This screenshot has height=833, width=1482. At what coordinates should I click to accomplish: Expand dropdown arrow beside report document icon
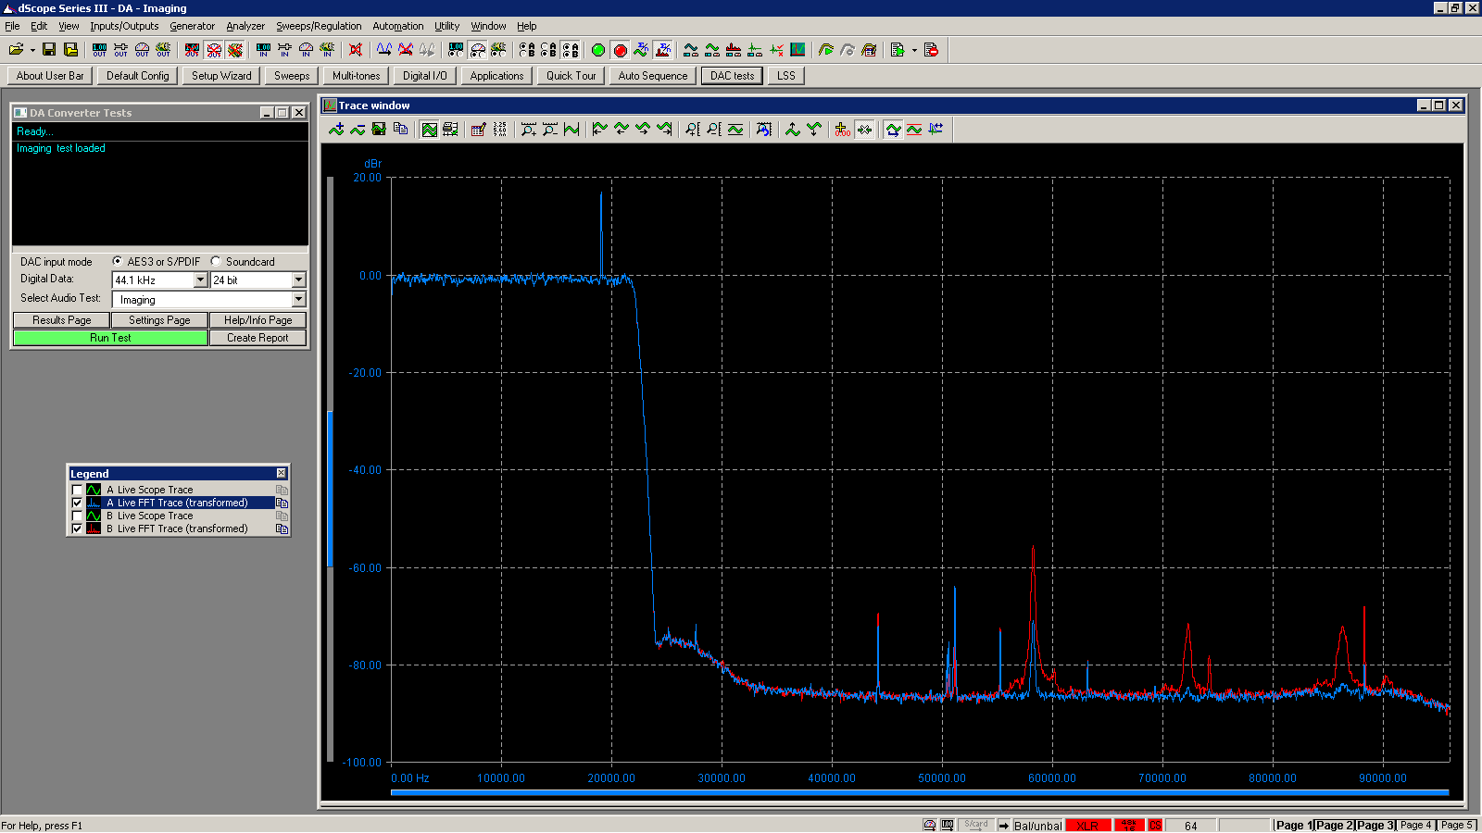click(x=914, y=50)
